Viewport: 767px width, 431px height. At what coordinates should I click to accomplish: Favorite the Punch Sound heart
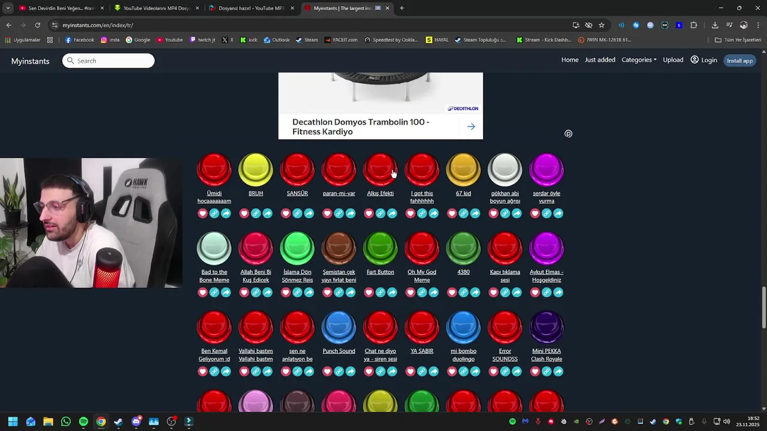[327, 371]
